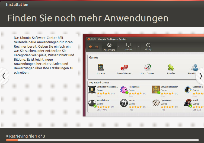Click the Installation window title
The width and height of the screenshot is (204, 143).
pyautogui.click(x=17, y=5)
